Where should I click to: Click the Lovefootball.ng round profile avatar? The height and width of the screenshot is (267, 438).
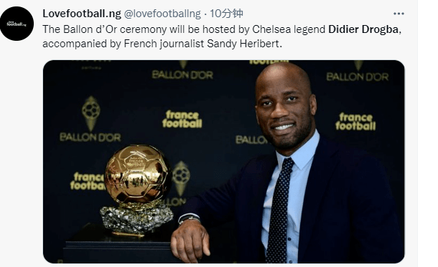17,24
